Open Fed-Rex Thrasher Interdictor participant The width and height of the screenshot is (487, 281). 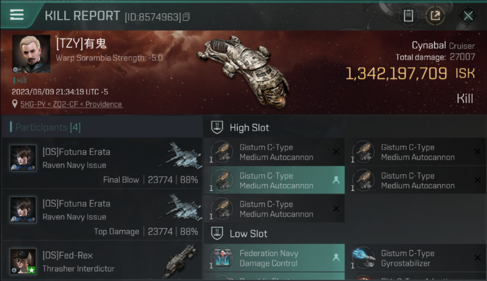point(102,261)
